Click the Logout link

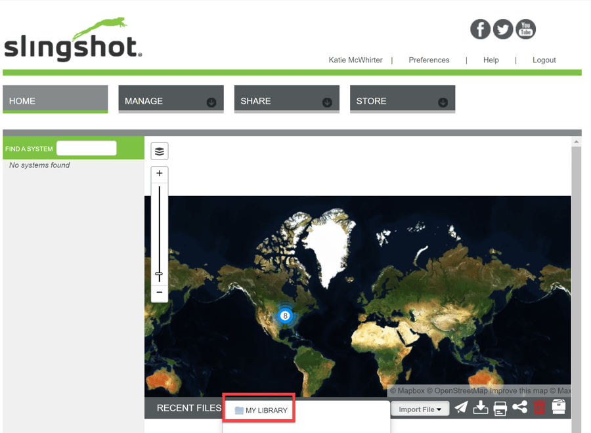click(544, 60)
